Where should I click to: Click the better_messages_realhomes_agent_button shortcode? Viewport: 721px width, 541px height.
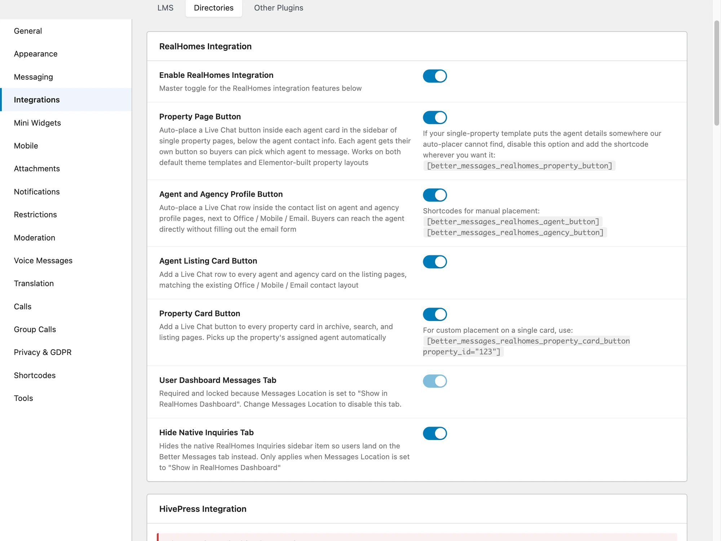[513, 222]
